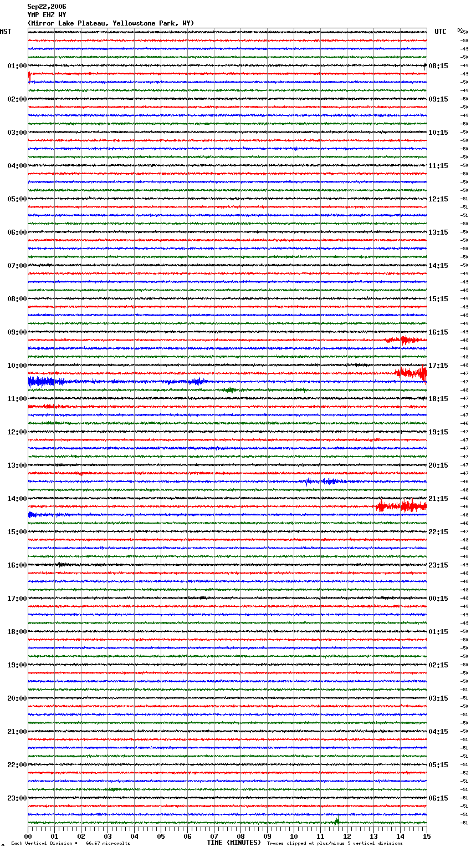Click the 06:15 UTC time label
471x851 pixels.
click(x=438, y=798)
